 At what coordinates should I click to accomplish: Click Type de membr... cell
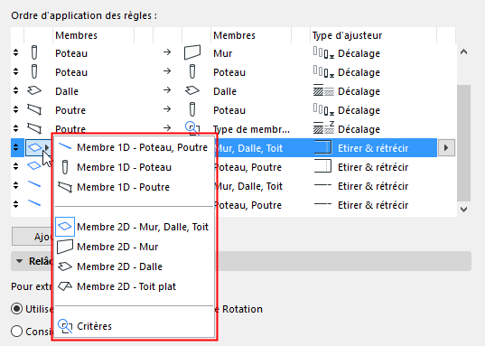tap(251, 129)
